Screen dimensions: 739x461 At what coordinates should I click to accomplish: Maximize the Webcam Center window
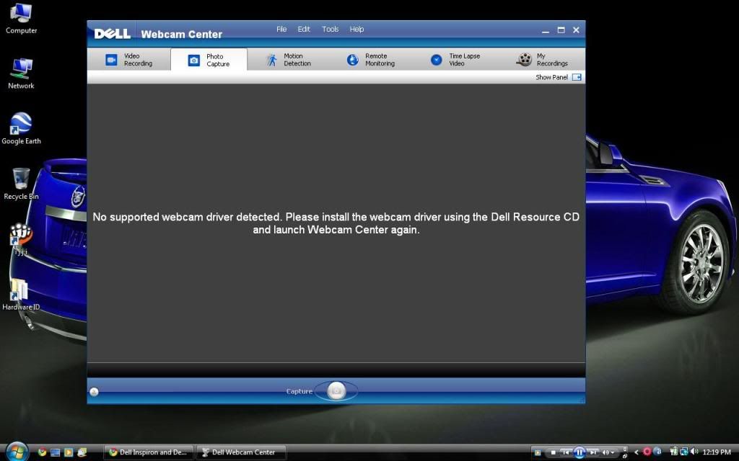tap(561, 30)
